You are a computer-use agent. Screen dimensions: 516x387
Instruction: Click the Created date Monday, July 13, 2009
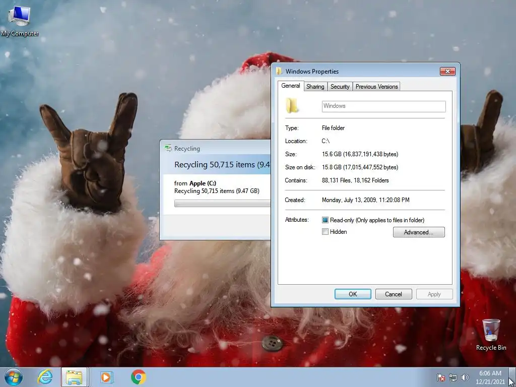click(366, 200)
